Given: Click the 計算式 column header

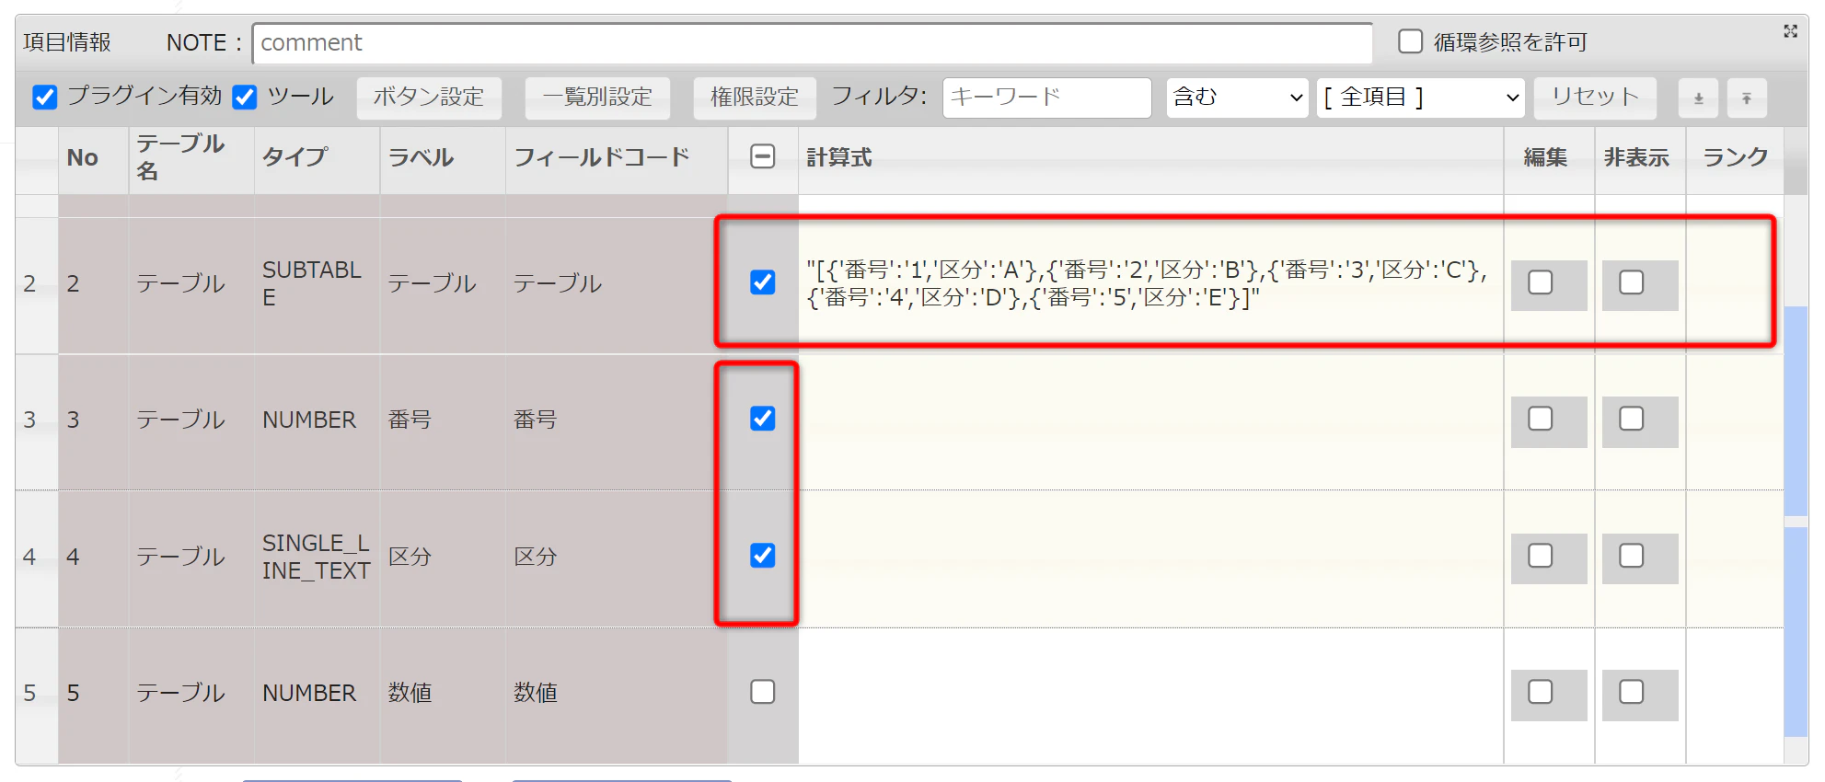Looking at the screenshot, I should [1150, 158].
